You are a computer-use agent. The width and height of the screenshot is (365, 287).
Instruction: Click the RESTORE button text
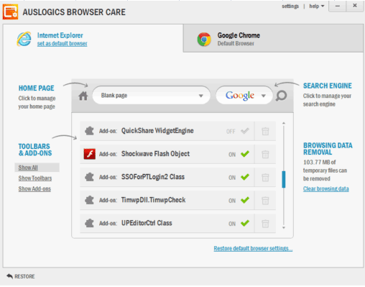(24, 276)
